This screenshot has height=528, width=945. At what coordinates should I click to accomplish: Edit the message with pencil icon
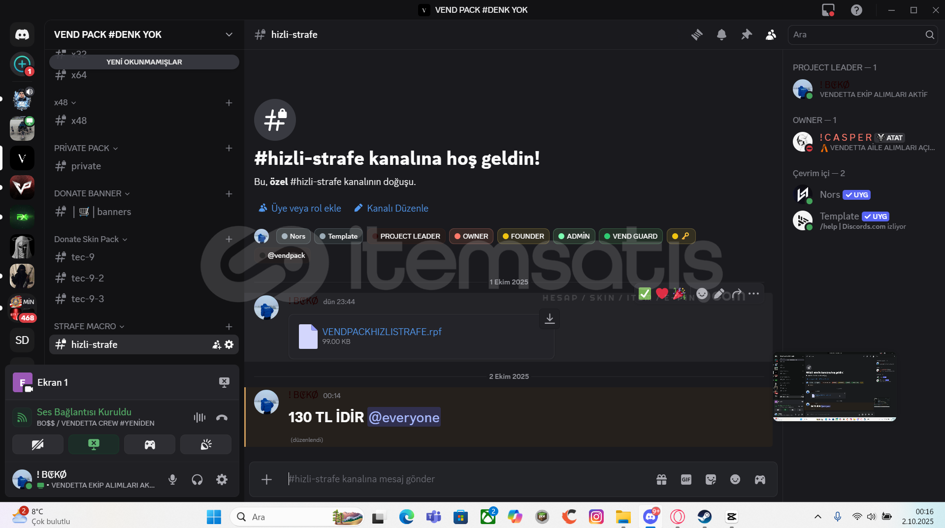[x=719, y=294]
